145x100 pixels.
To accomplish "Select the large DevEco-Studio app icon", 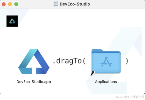I will pyautogui.click(x=34, y=61).
